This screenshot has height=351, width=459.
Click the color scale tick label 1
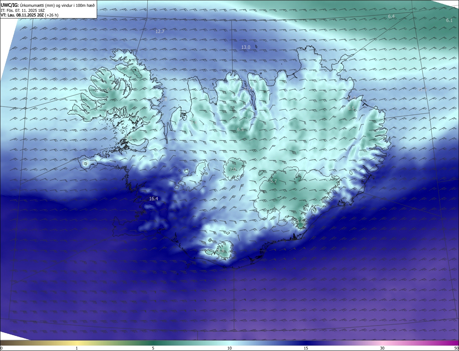[x=77, y=348]
